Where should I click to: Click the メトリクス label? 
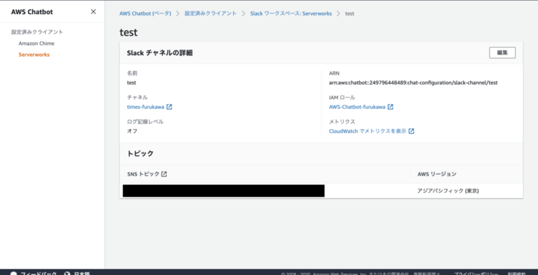point(342,122)
